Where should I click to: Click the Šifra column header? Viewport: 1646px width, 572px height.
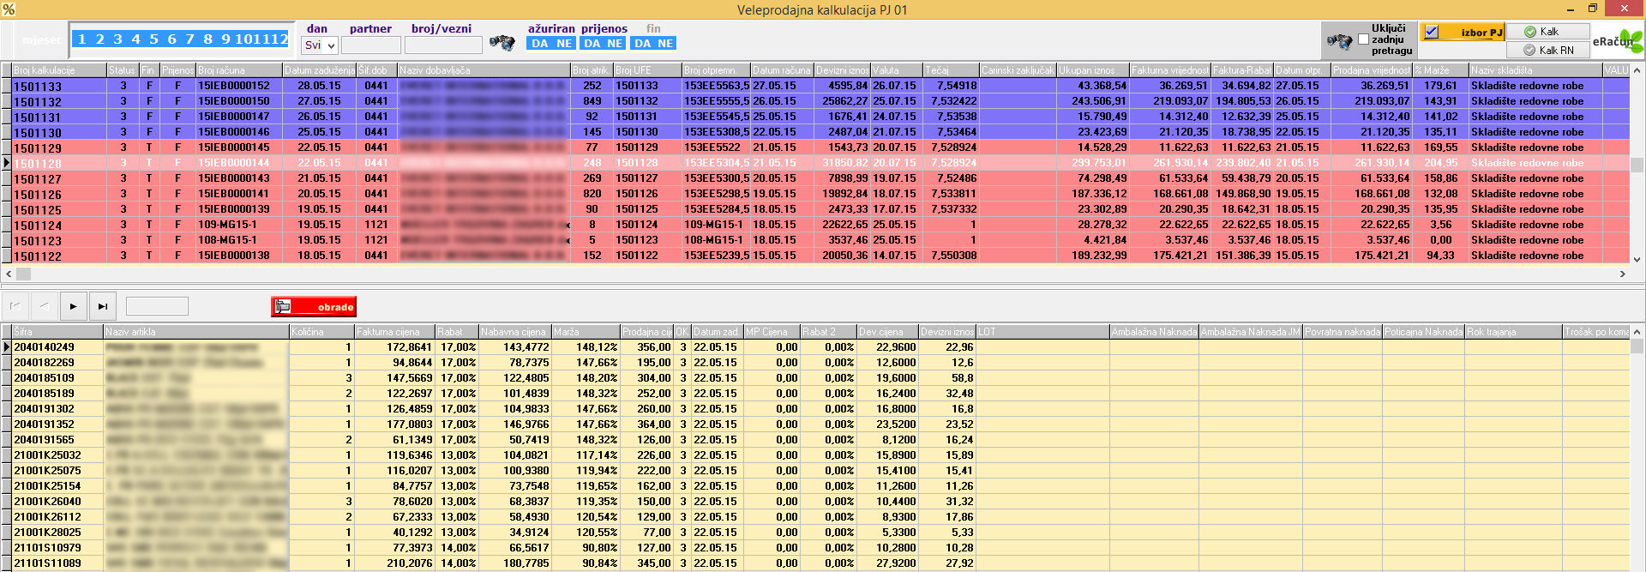pyautogui.click(x=57, y=332)
